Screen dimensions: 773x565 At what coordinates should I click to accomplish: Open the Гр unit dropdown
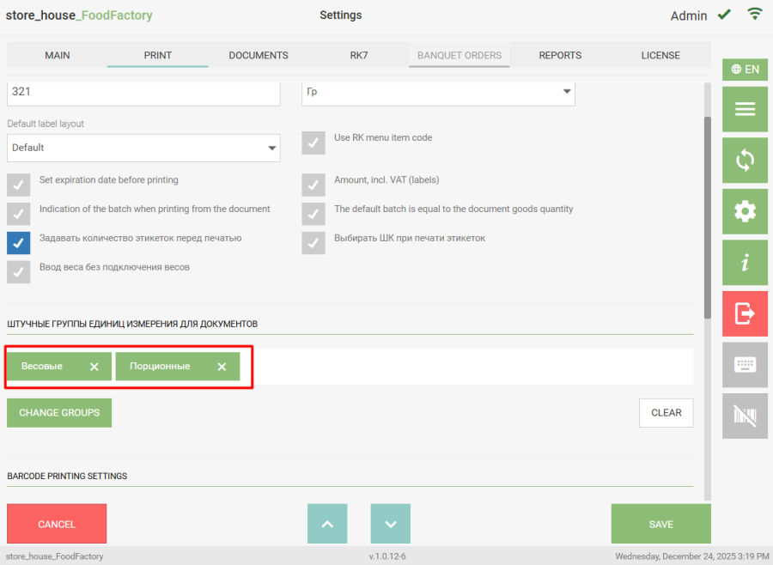pos(438,92)
